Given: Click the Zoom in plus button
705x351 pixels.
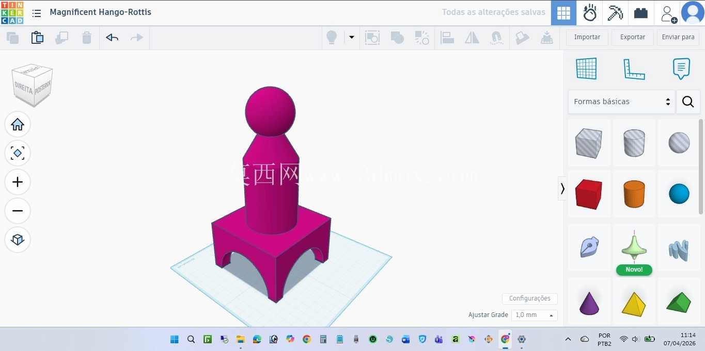Looking at the screenshot, I should (18, 182).
